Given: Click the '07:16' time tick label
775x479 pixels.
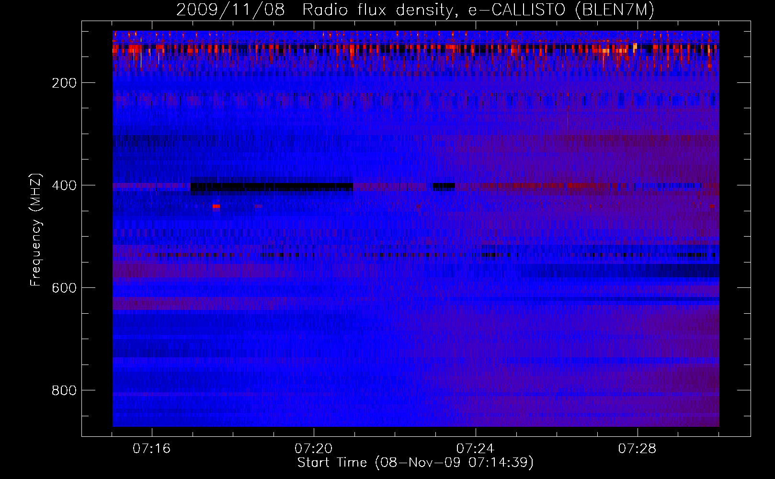Looking at the screenshot, I should pyautogui.click(x=152, y=448).
